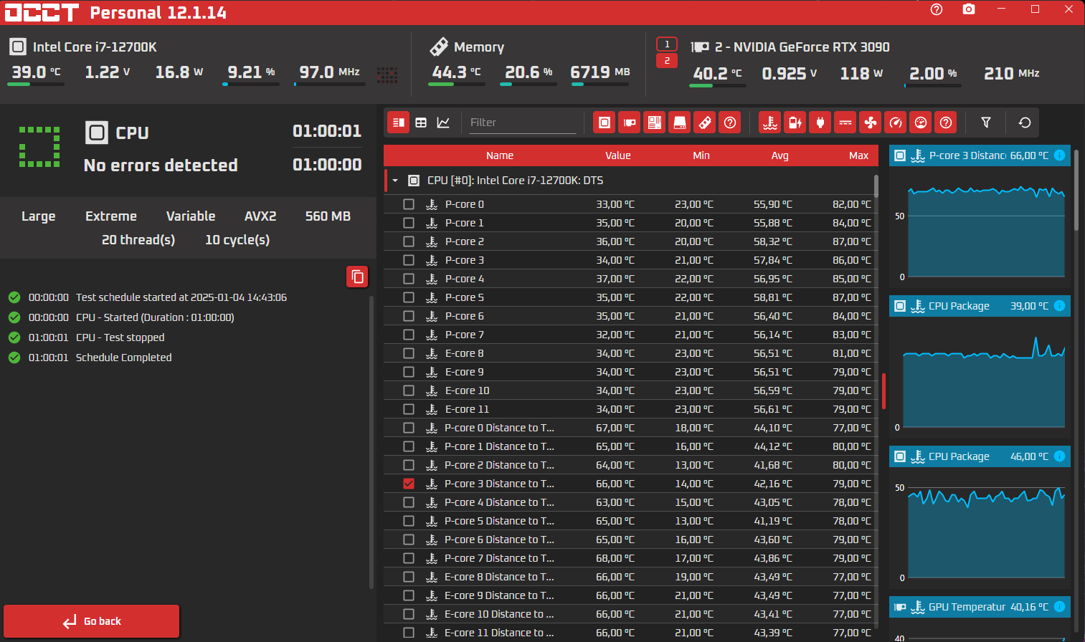Switch to the table view layout icon
This screenshot has height=642, width=1085.
tap(421, 123)
